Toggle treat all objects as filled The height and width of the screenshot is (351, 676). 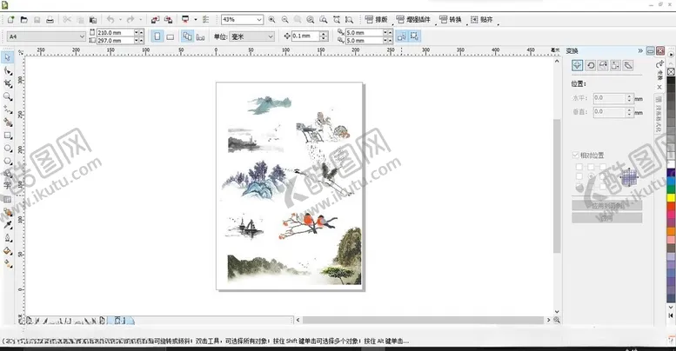415,36
